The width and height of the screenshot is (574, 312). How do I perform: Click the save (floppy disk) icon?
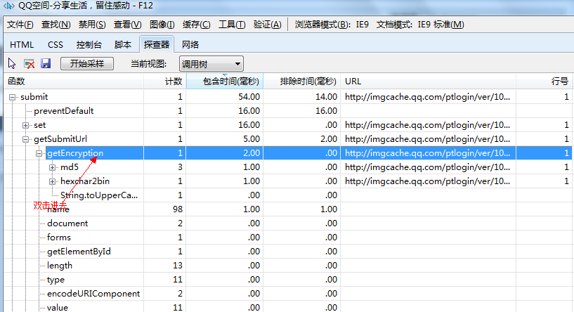[x=46, y=64]
